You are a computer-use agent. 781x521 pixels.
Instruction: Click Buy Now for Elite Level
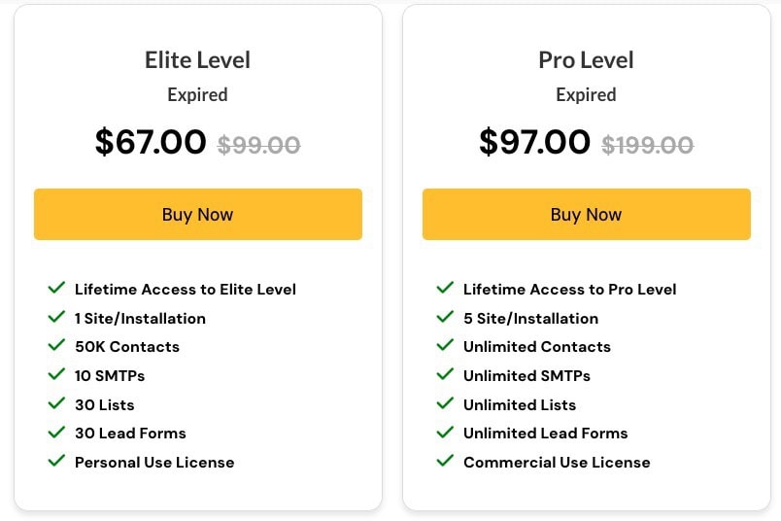198,215
